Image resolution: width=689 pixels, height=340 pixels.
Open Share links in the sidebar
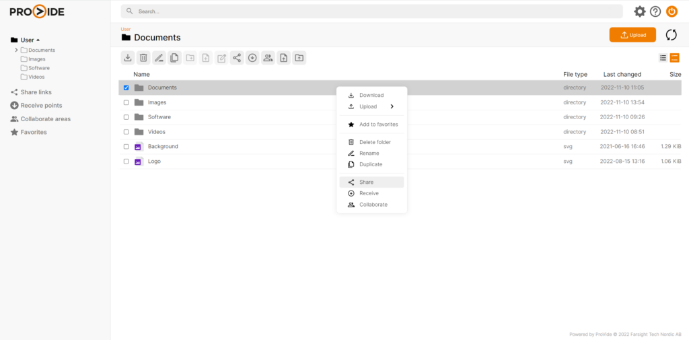[31, 92]
